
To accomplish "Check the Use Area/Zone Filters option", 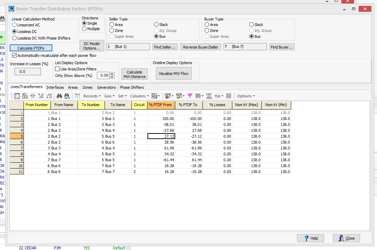I will [x=57, y=69].
